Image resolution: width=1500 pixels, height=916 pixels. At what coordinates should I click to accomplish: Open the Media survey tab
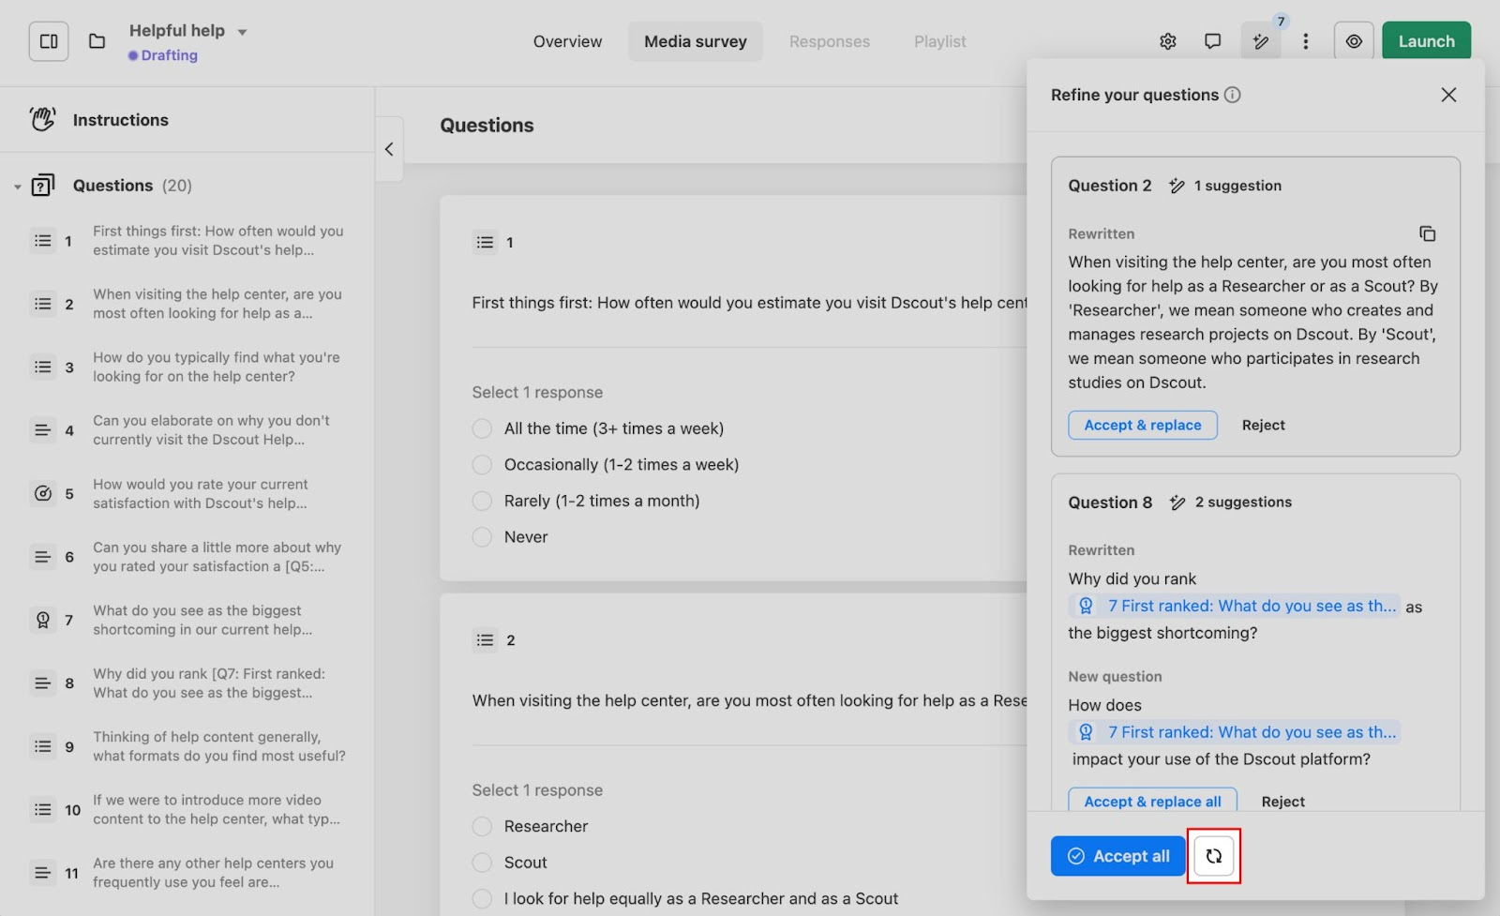pyautogui.click(x=695, y=41)
